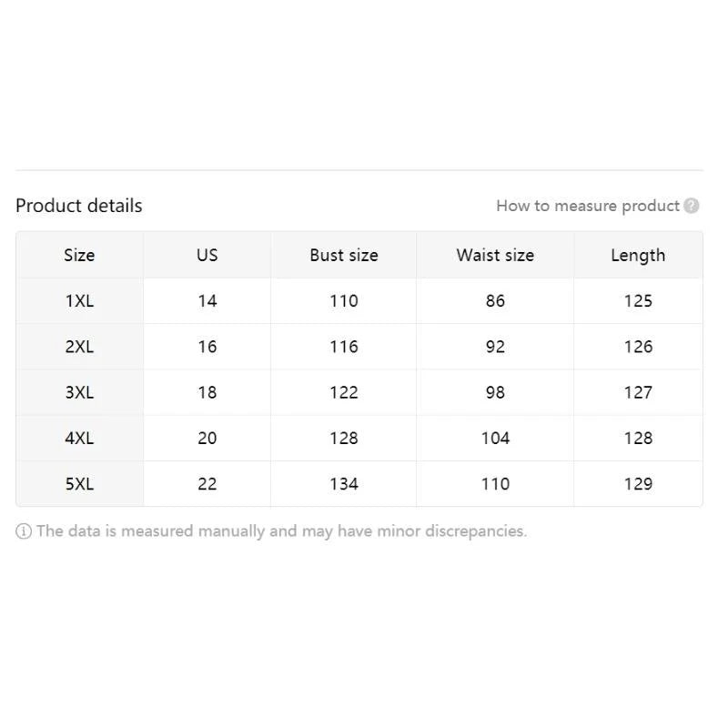728x728 pixels.
Task: Click US size 14 cell
Action: (207, 301)
